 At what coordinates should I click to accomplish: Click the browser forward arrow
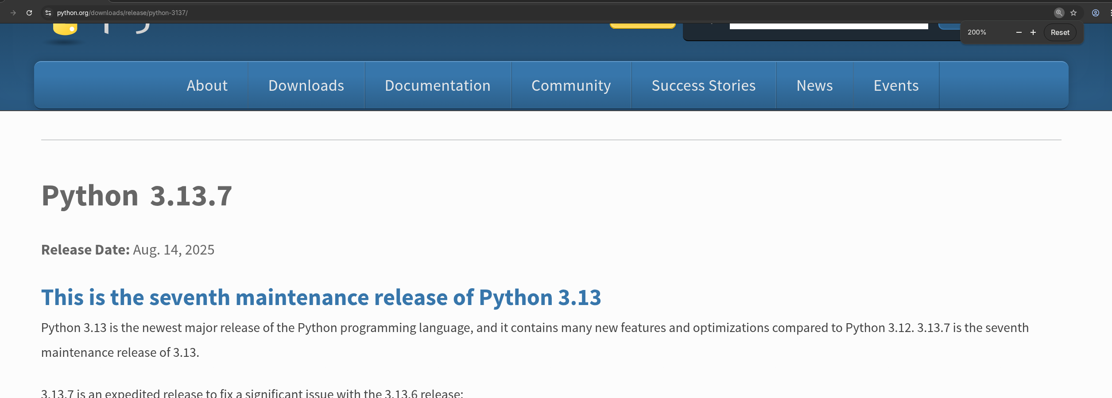pyautogui.click(x=13, y=13)
